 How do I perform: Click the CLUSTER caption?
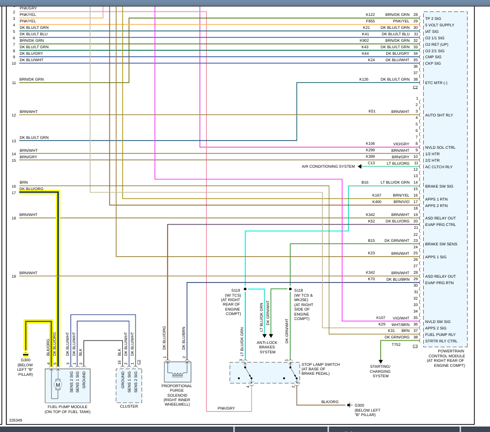point(129,407)
